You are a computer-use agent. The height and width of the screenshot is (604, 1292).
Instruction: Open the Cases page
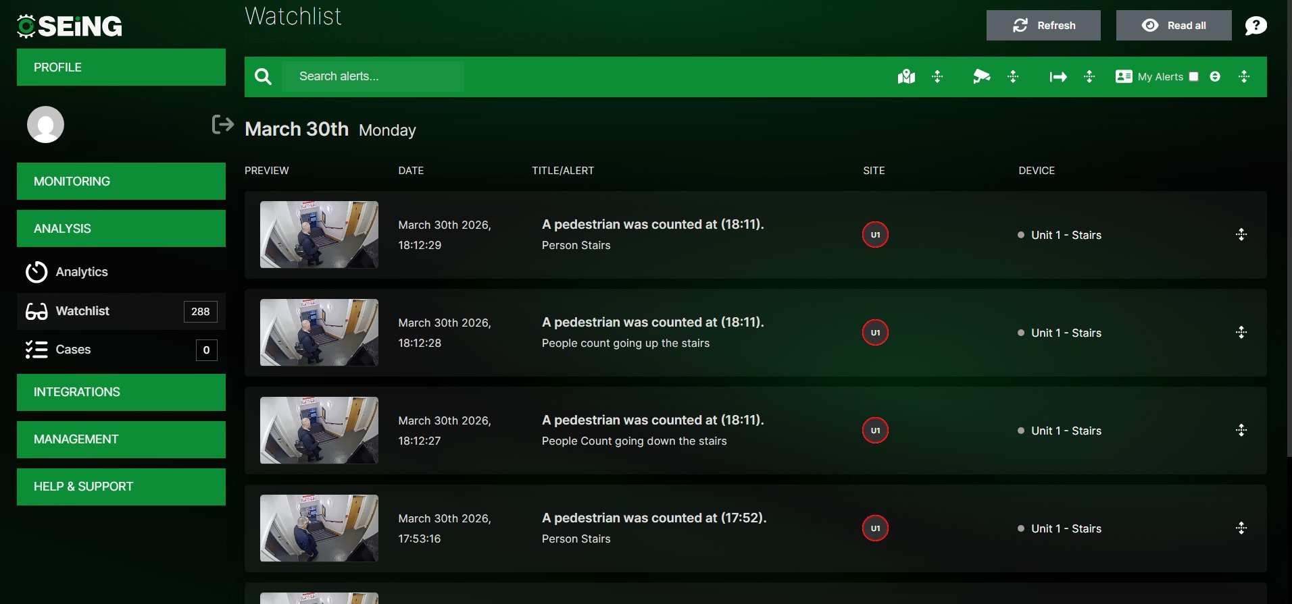(x=121, y=350)
